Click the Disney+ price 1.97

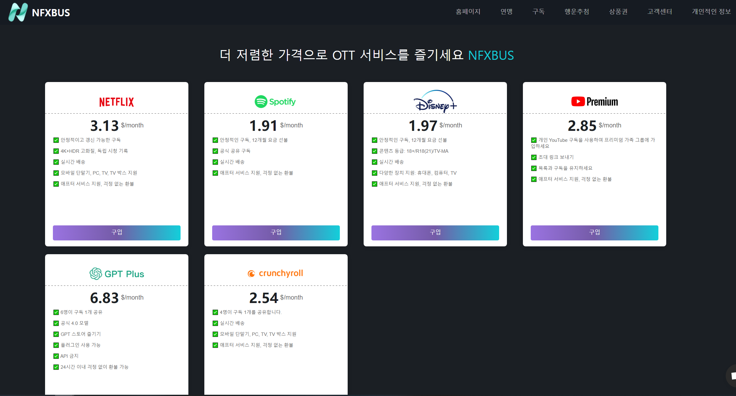(423, 126)
